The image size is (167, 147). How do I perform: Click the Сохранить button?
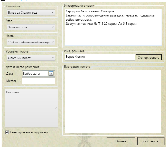pyautogui.click(x=151, y=141)
